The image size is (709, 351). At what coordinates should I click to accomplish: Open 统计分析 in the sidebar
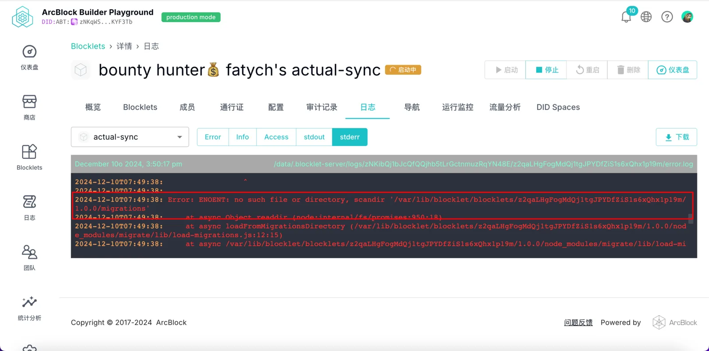pos(29,308)
